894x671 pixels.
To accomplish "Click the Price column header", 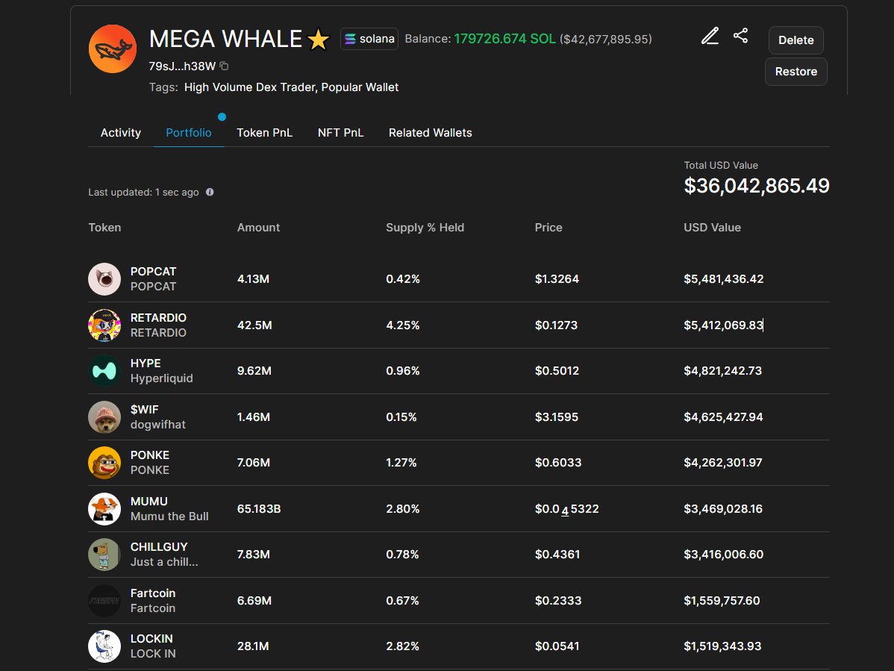I will [x=548, y=228].
